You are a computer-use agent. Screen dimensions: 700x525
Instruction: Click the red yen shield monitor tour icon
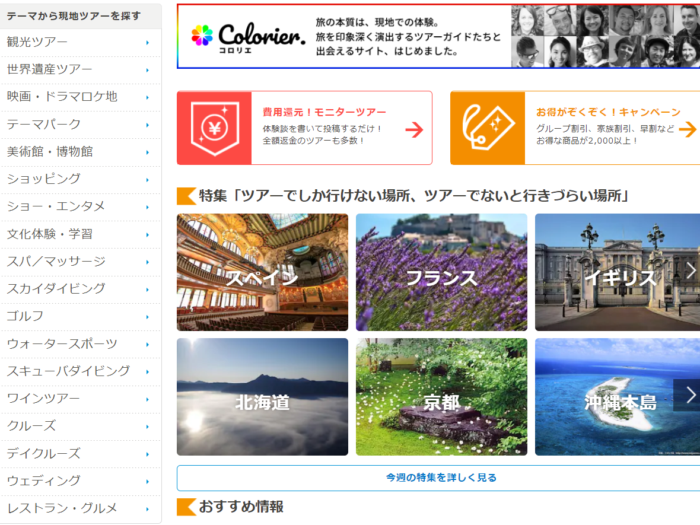click(215, 127)
